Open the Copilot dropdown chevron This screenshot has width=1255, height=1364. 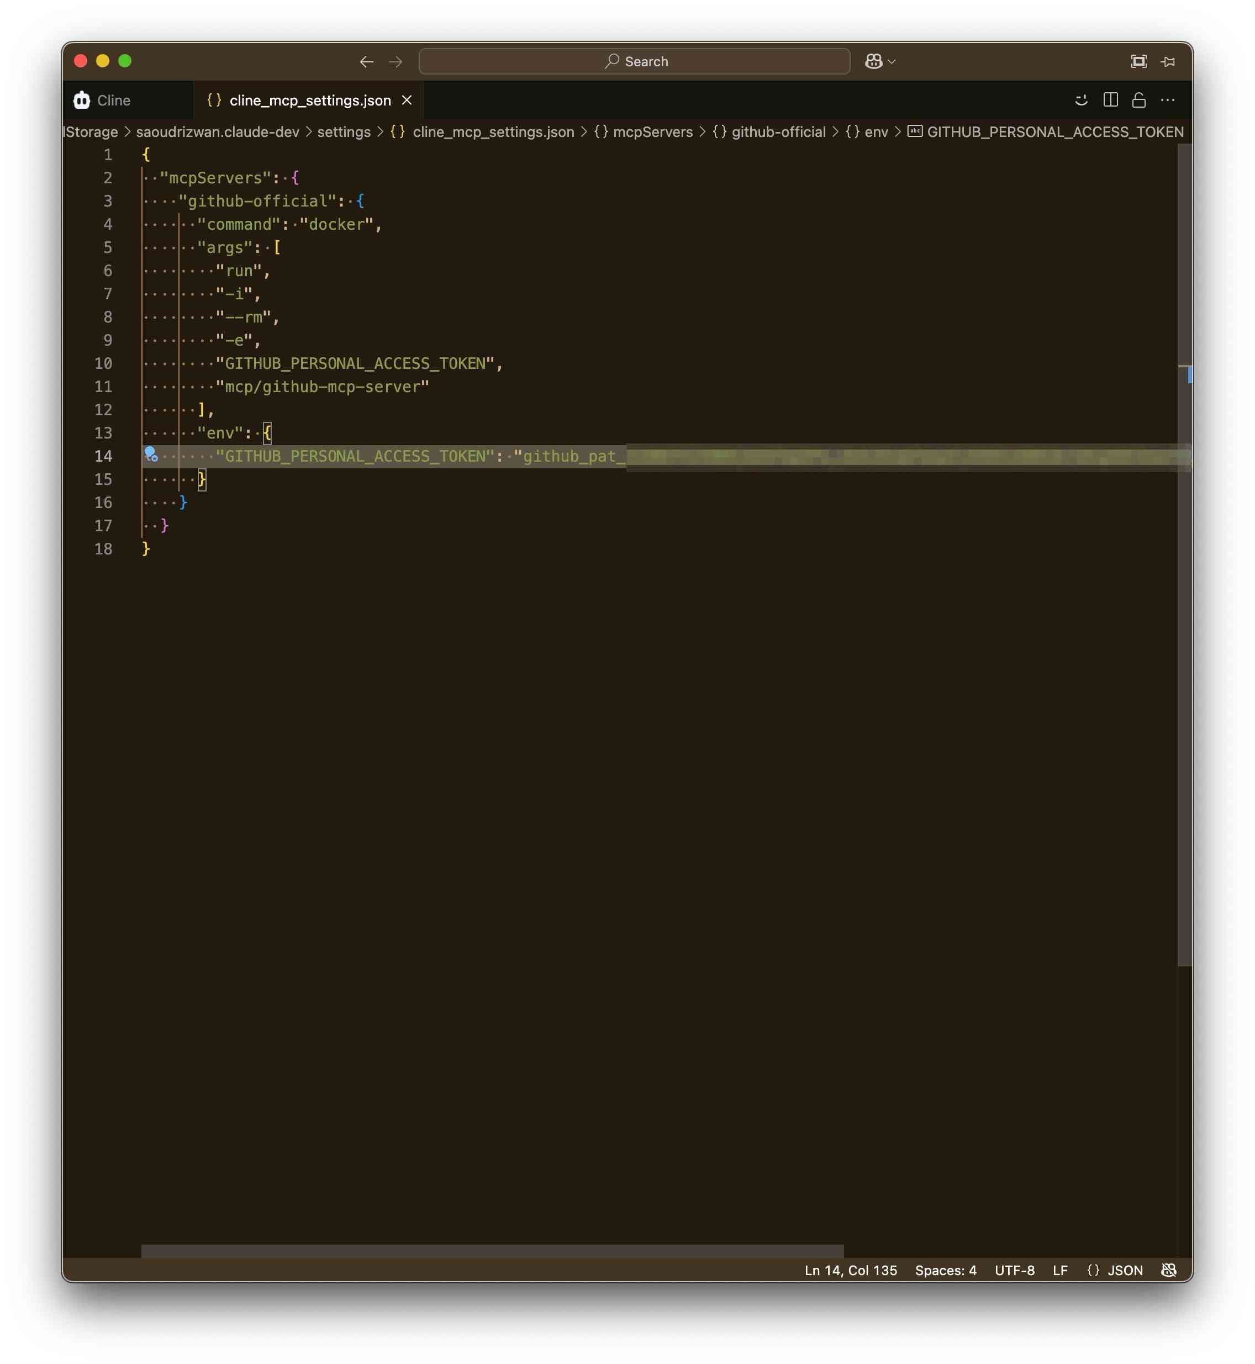pyautogui.click(x=892, y=61)
